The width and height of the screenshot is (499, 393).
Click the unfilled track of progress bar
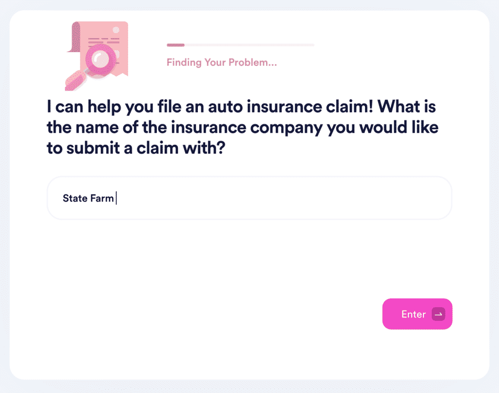point(249,45)
